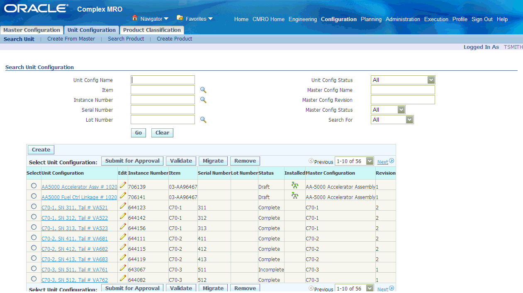523x293 pixels.
Task: Open Installed tree icon for instance 706139
Action: 295,185
